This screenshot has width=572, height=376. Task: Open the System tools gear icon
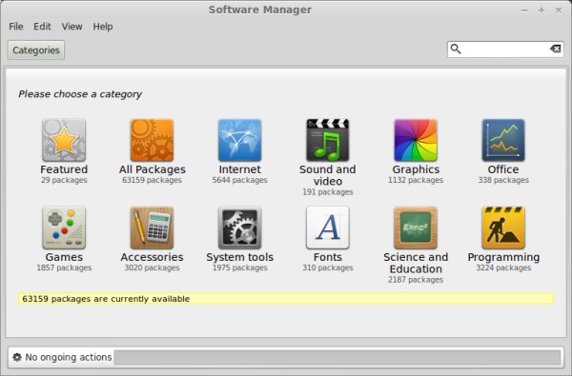pyautogui.click(x=239, y=228)
